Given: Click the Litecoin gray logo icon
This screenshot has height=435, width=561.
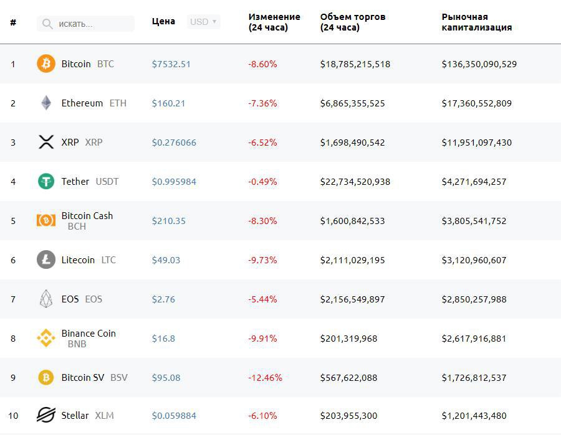Looking at the screenshot, I should pos(46,260).
